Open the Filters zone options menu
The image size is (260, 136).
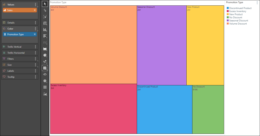point(35,59)
